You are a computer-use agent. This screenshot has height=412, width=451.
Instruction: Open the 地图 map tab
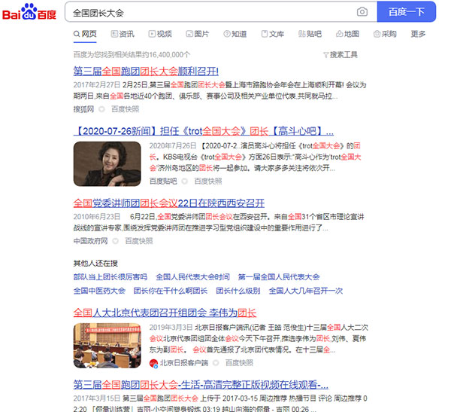(x=347, y=34)
